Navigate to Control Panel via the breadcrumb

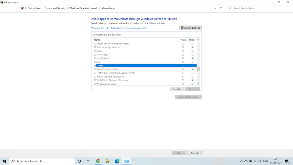34,8
